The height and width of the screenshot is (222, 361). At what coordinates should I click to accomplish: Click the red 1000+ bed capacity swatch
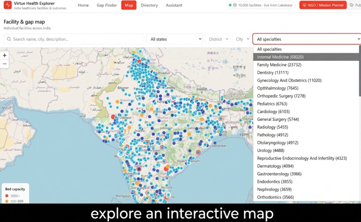point(7,196)
